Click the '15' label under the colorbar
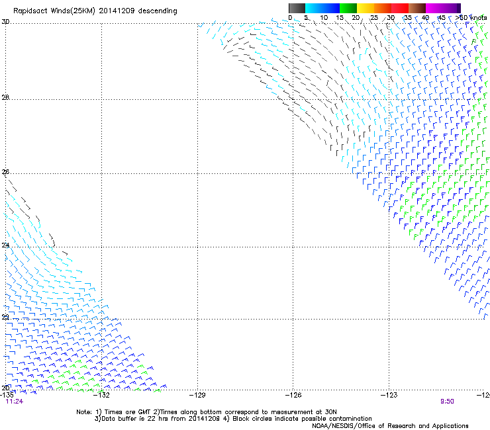The width and height of the screenshot is (490, 430). tap(340, 18)
